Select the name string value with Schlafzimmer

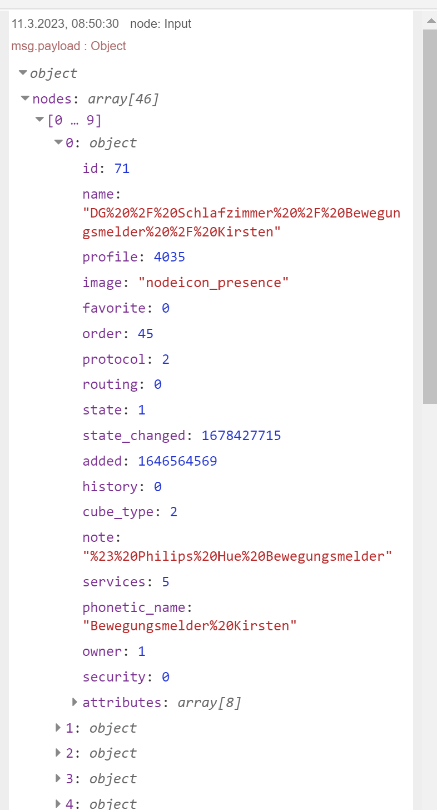[241, 223]
